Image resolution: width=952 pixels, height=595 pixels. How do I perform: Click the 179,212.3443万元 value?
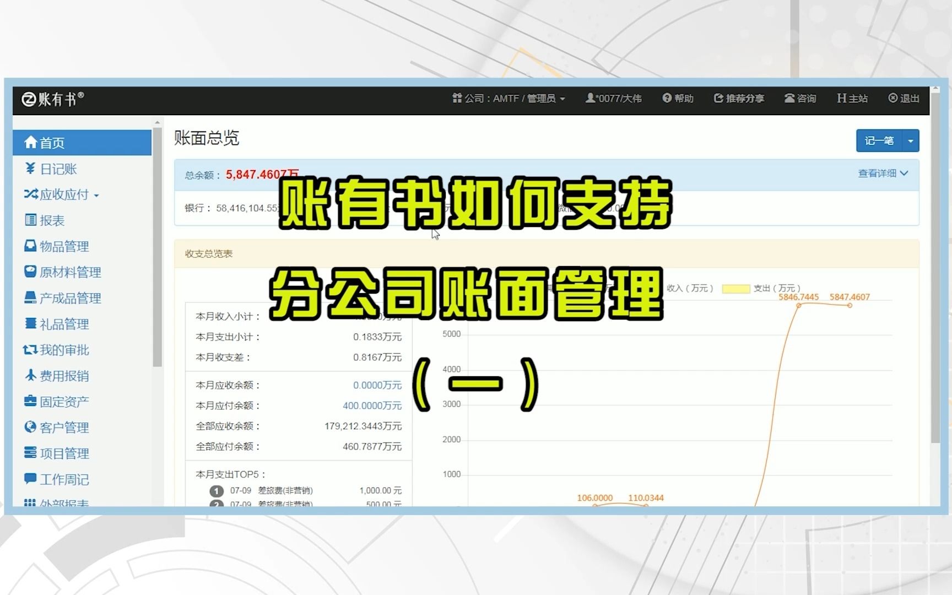pos(363,426)
